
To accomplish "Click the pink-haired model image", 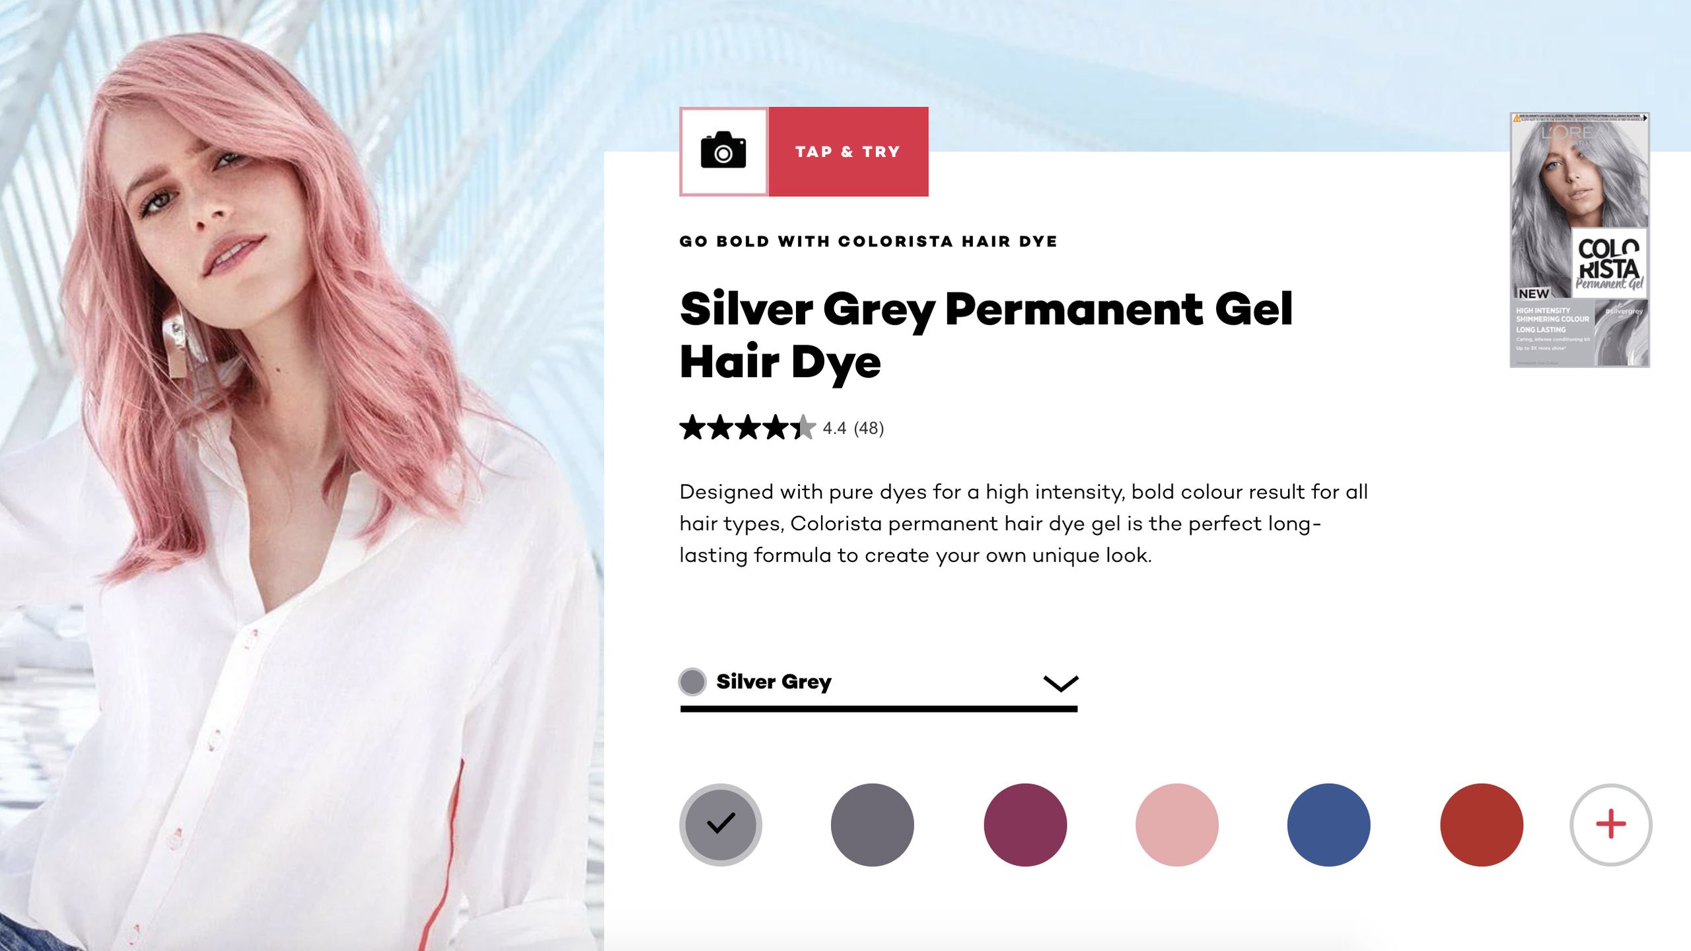I will [x=301, y=475].
